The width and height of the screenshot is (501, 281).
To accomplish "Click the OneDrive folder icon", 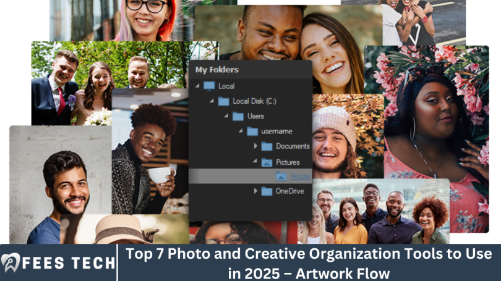I will (267, 191).
